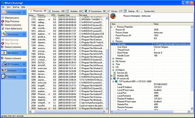Open the File menu

tap(3, 7)
